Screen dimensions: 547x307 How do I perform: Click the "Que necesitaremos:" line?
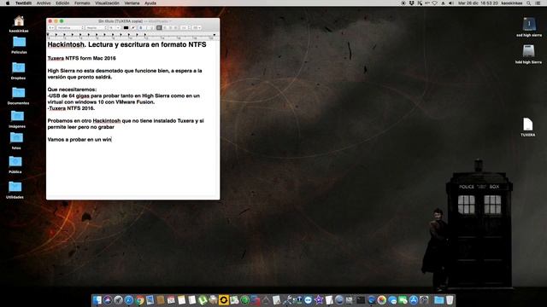(x=72, y=90)
